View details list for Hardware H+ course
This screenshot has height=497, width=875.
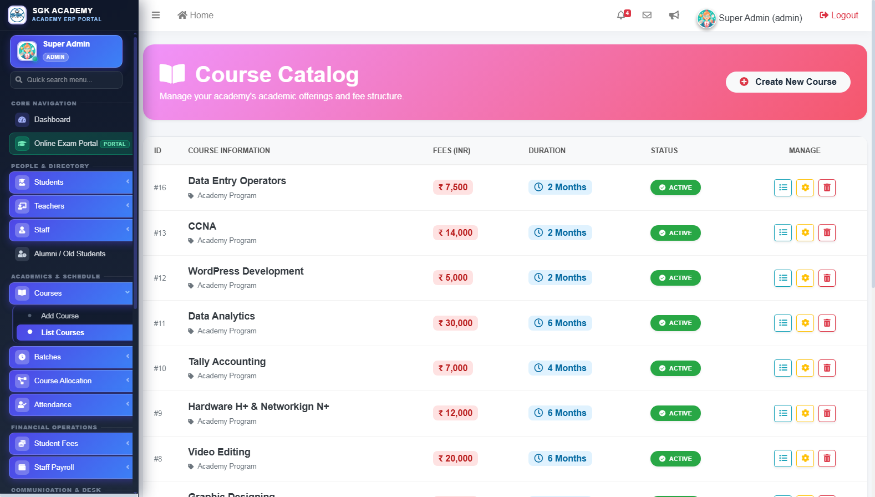(783, 413)
